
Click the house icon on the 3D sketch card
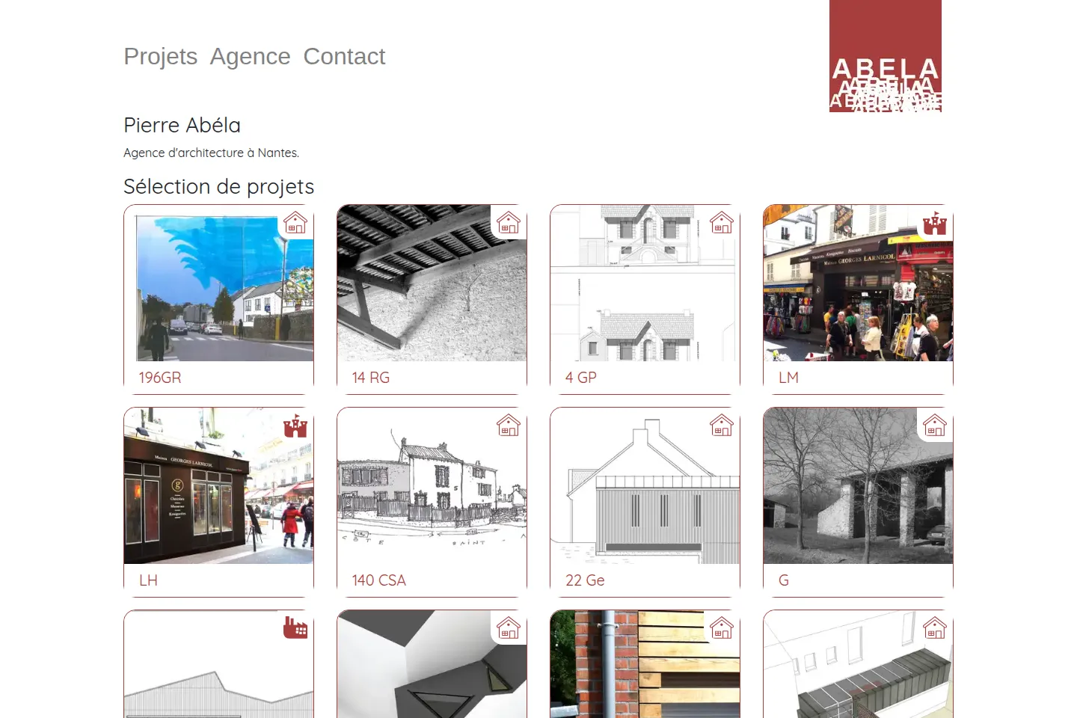[935, 628]
